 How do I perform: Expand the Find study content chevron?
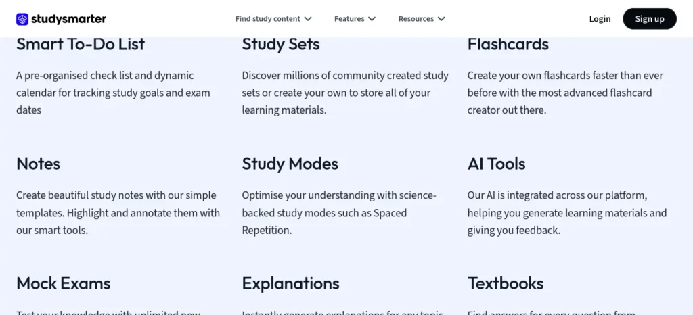click(308, 19)
